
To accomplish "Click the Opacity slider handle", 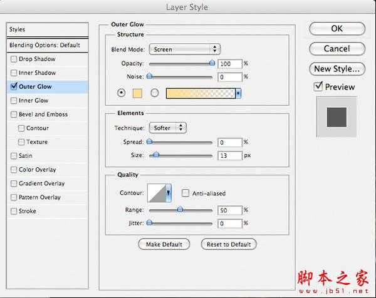I will point(212,63).
